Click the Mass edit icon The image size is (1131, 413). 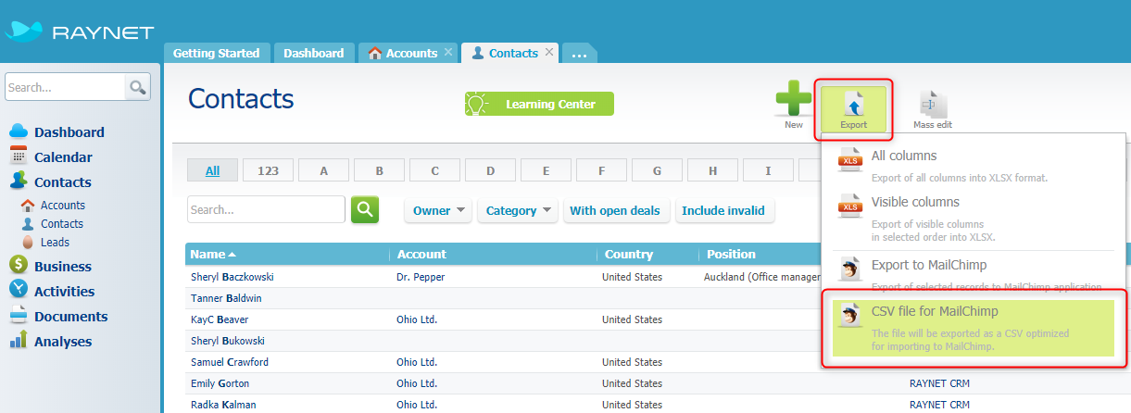click(x=932, y=109)
